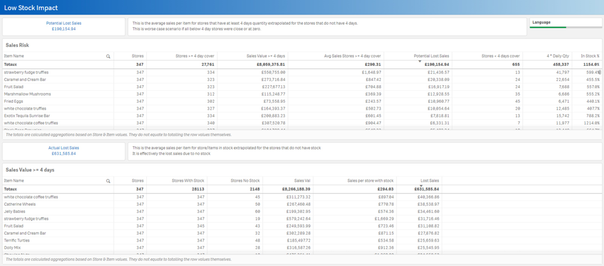
Task: Click sales value £579,242.64
Action: (x=298, y=219)
